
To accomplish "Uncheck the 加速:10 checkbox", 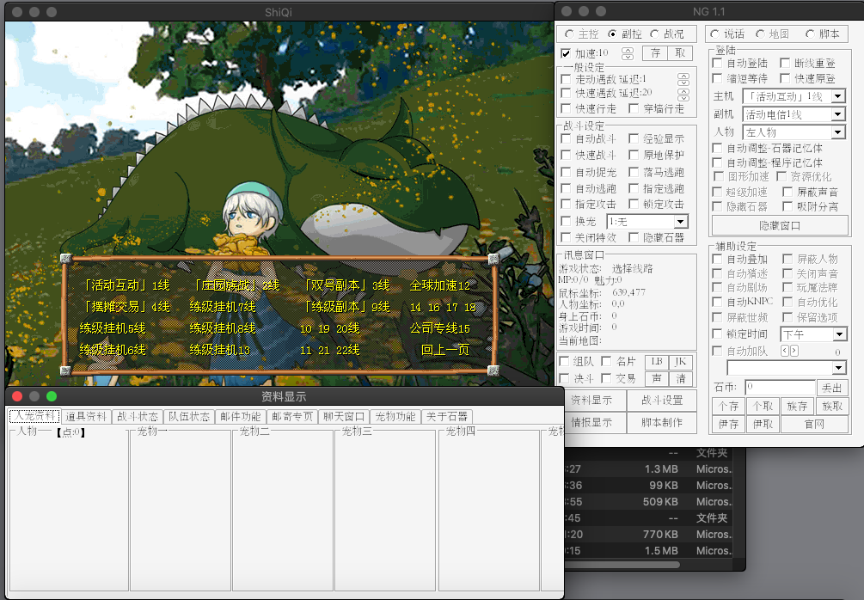I will tap(566, 53).
